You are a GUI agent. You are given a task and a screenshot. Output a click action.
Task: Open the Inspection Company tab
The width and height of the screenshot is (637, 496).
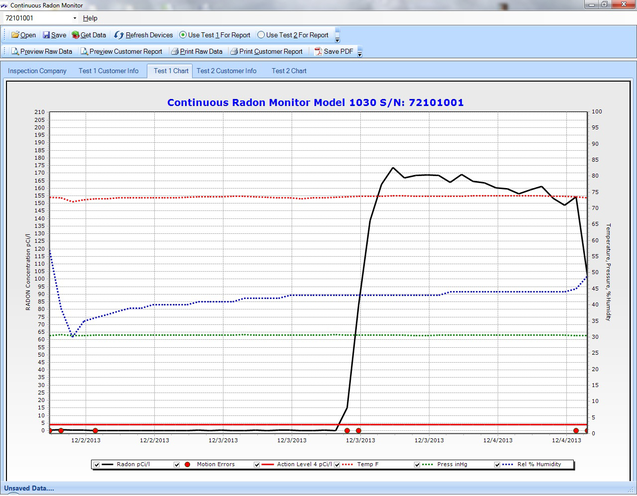pyautogui.click(x=37, y=71)
